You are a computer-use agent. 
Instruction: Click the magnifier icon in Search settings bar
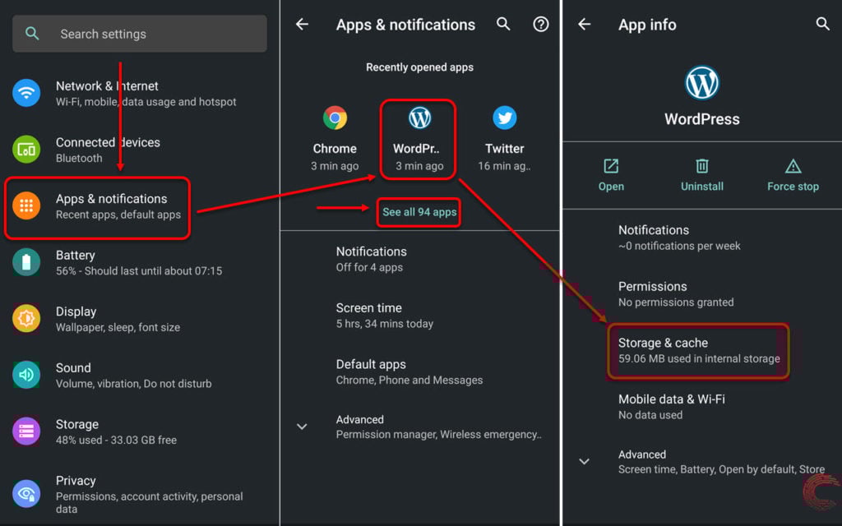[x=32, y=34]
